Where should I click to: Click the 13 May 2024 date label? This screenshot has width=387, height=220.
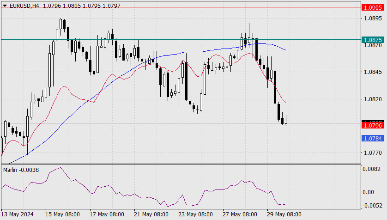pos(17,214)
